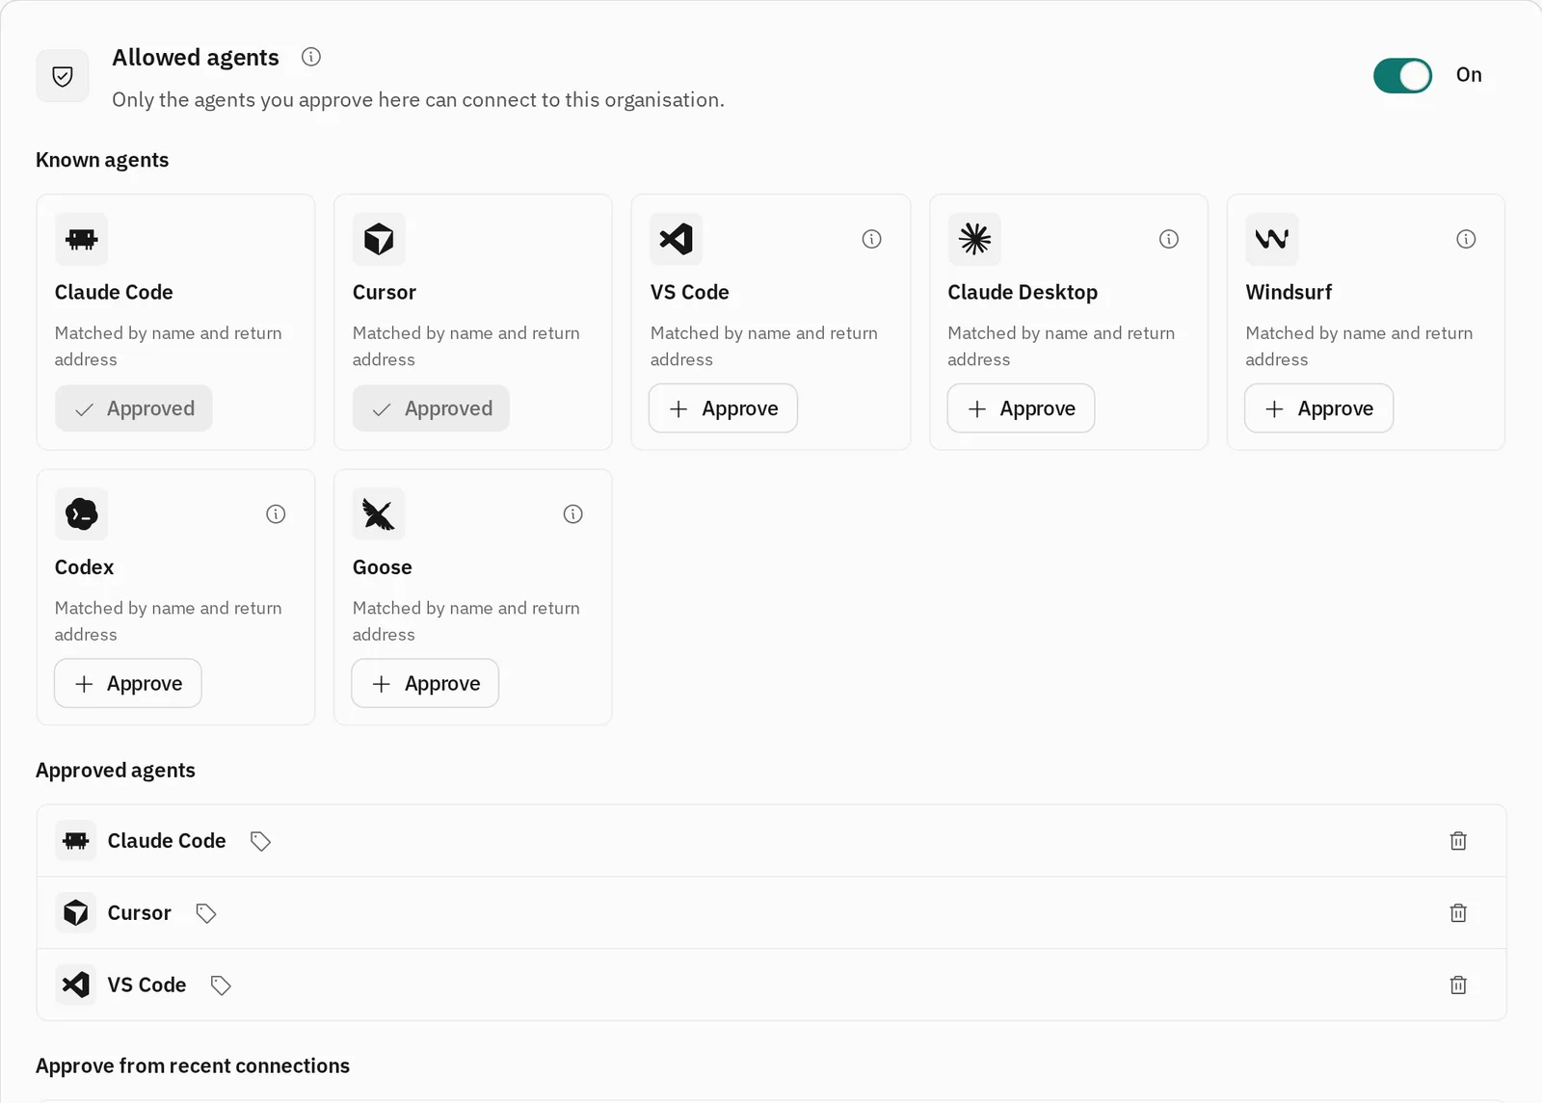Viewport: 1542px width, 1103px height.
Task: Click the Approved agents heading
Action: (x=116, y=771)
